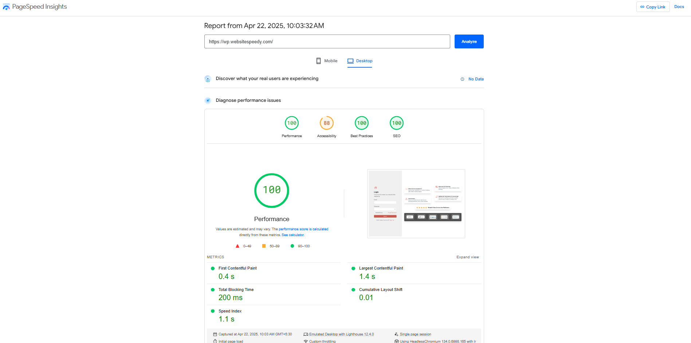Viewport: 691px width, 343px height.
Task: Click calendar icon beside Captured at
Action: coord(215,334)
